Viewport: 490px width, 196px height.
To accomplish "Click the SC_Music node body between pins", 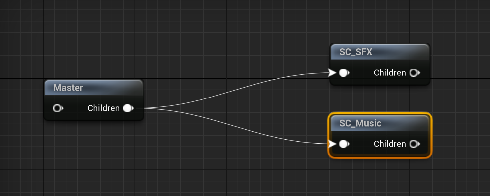I will tap(361, 144).
